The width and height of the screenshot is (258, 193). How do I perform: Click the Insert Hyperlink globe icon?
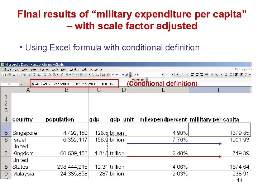pyautogui.click(x=81, y=75)
